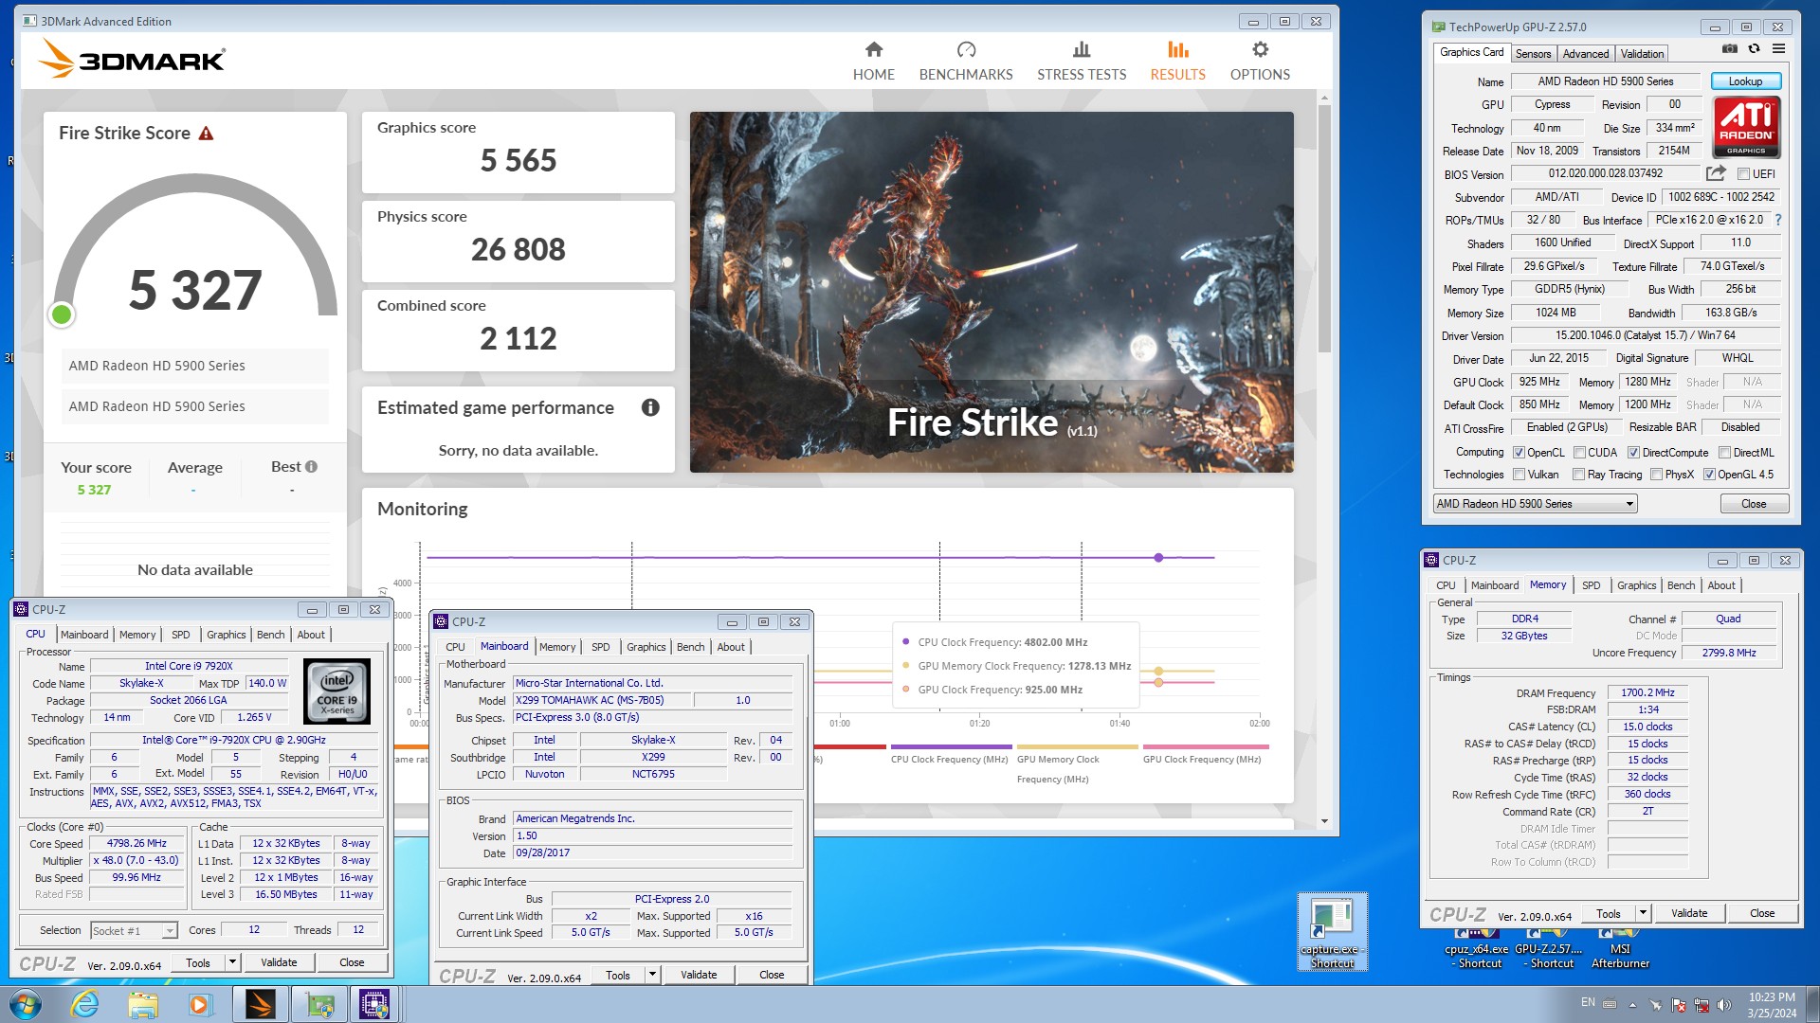Click Validate in the CPU-Z Memory window
Image resolution: width=1820 pixels, height=1023 pixels.
[1688, 913]
